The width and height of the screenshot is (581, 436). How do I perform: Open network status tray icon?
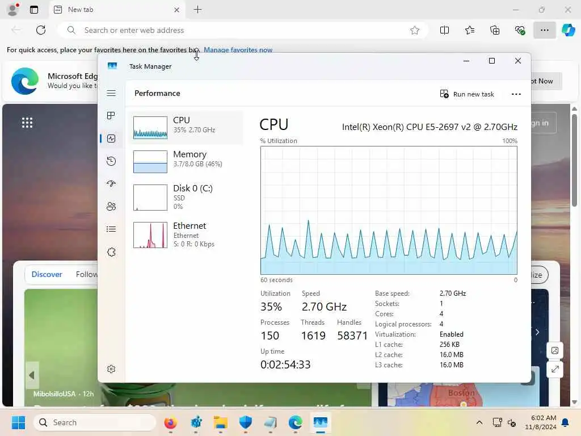(497, 422)
